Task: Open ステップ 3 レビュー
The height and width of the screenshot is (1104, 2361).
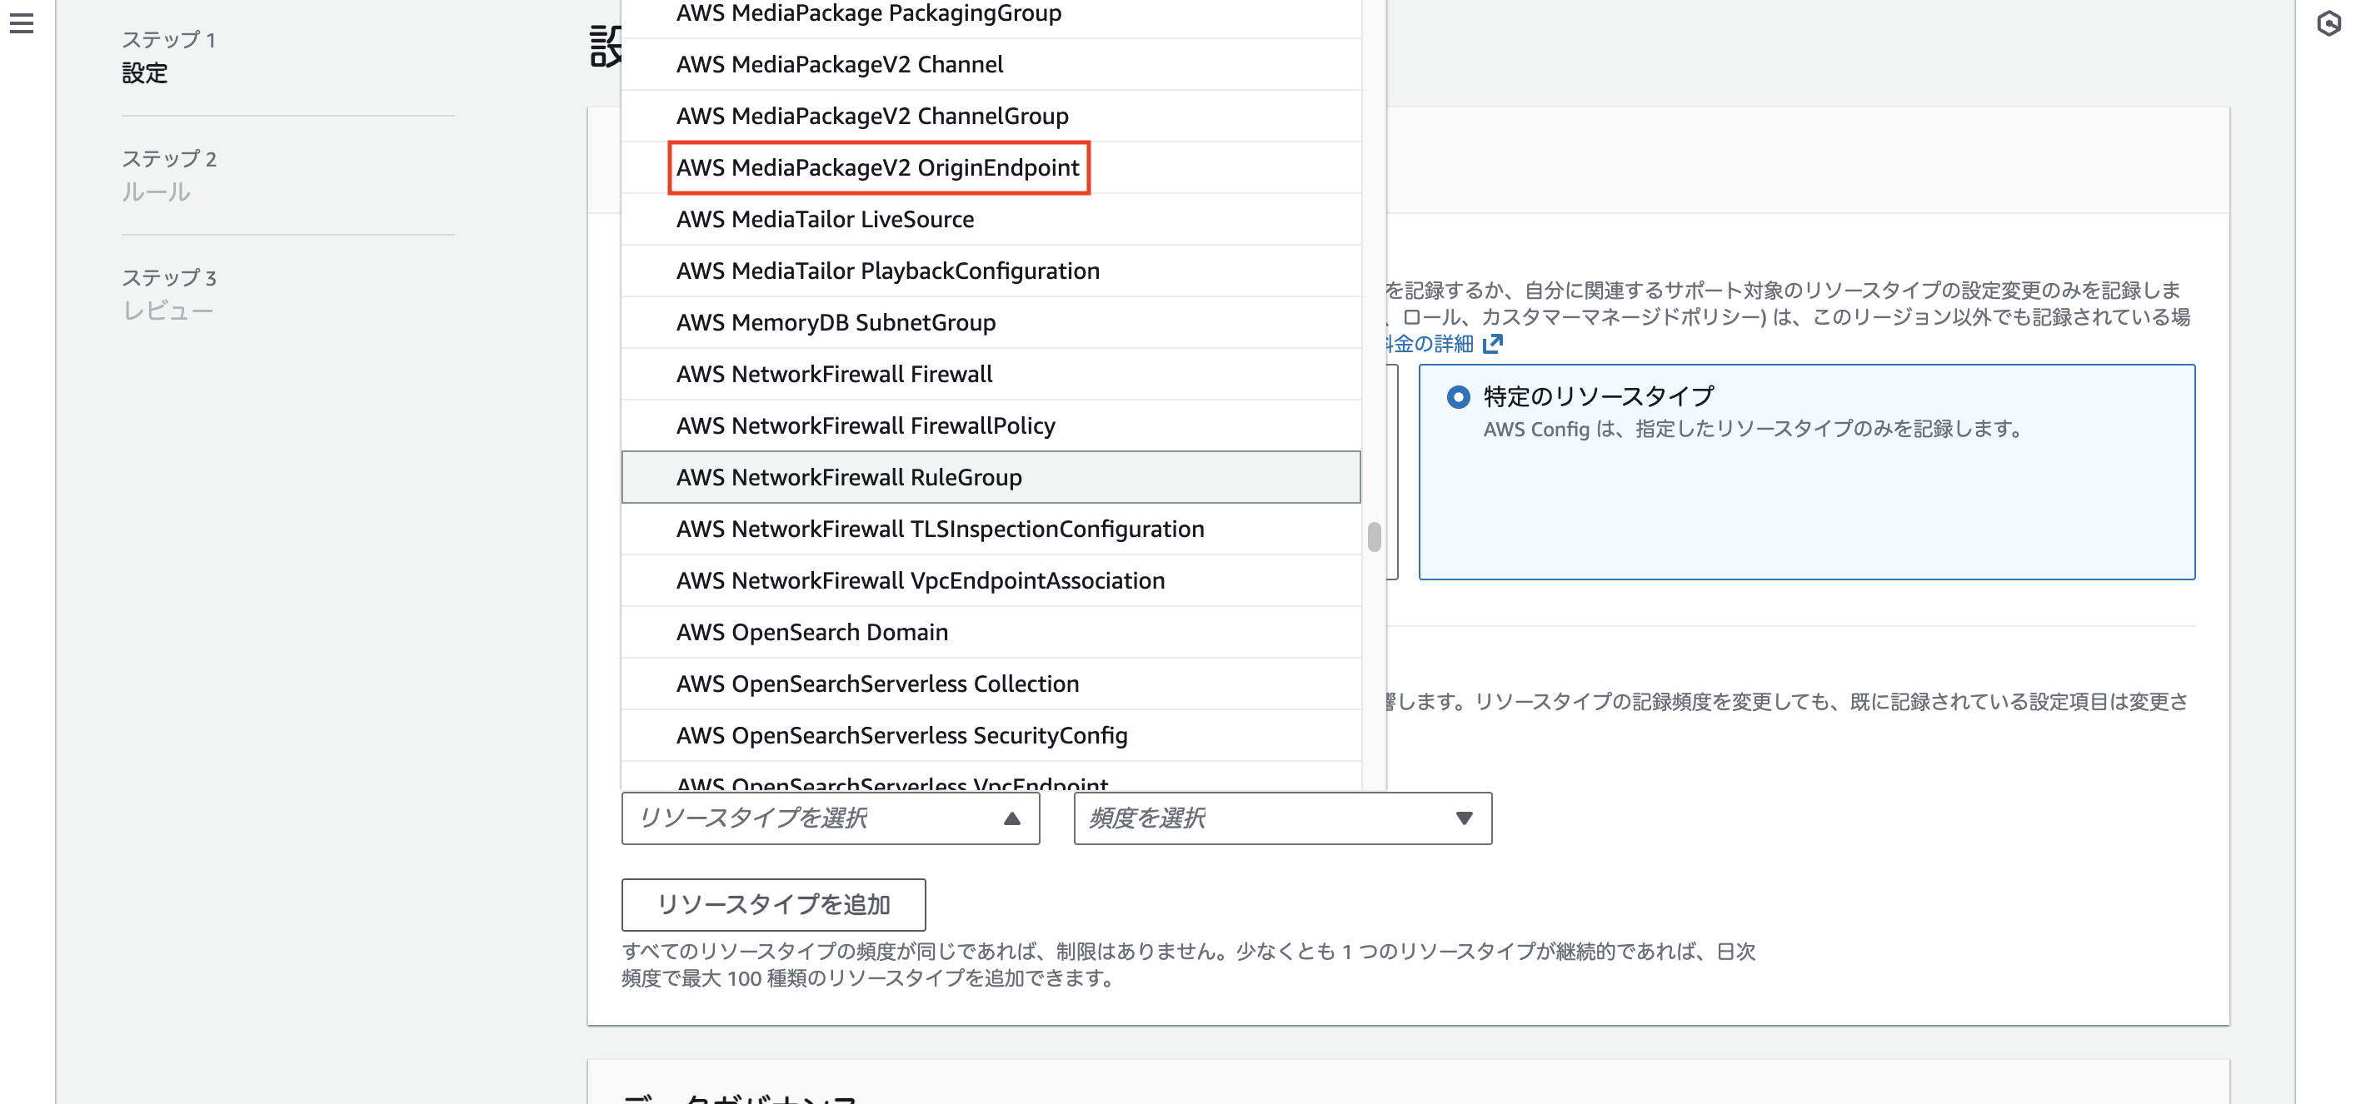Action: click(170, 295)
